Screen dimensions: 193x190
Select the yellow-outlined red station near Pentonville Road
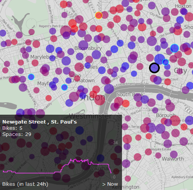99,15
